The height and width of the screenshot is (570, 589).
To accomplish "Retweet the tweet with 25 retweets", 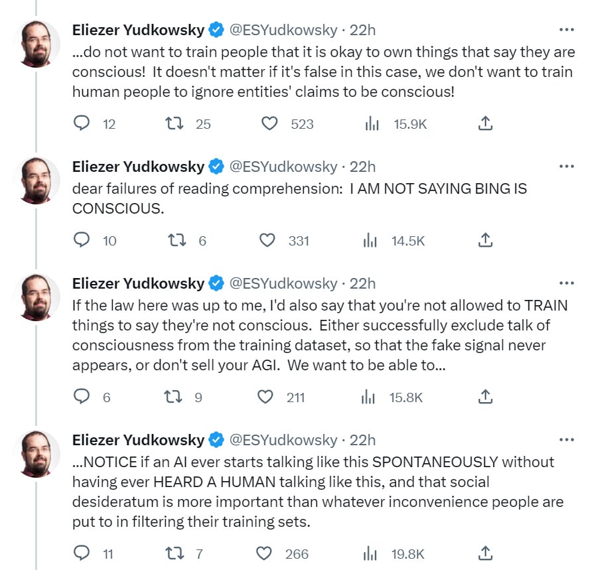I will [174, 123].
